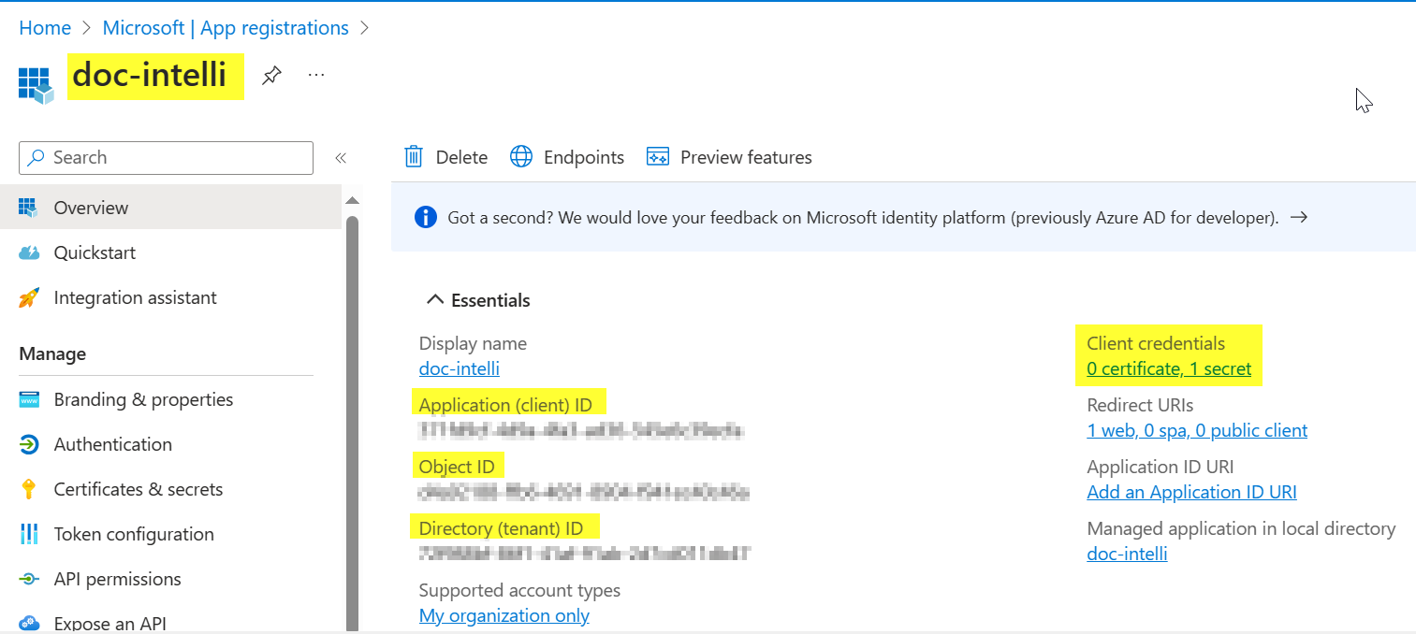Click the app registration grid icon beside doc-intelli

tap(36, 83)
